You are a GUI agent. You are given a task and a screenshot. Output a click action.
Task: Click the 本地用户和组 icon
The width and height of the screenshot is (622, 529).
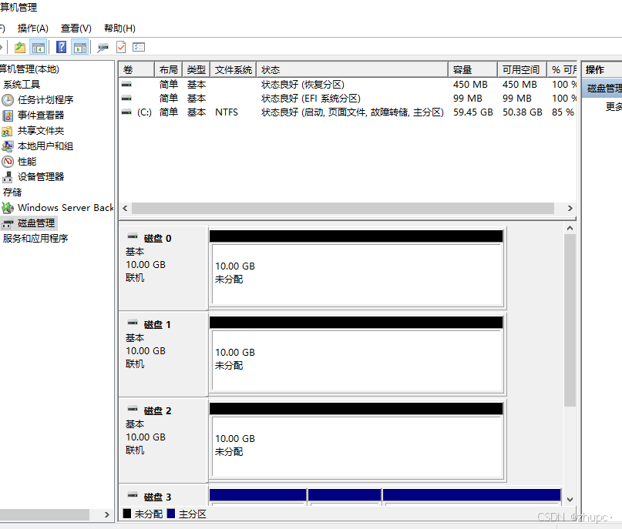[7, 146]
